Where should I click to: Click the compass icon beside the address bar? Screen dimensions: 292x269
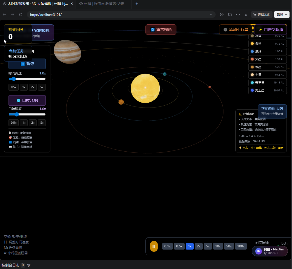pos(222,15)
